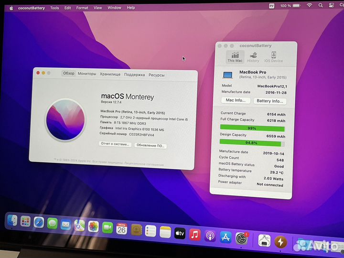Image resolution: width=344 pixels, height=258 pixels.
Task: Open Launchpad in the Dock
Action: 25,221
